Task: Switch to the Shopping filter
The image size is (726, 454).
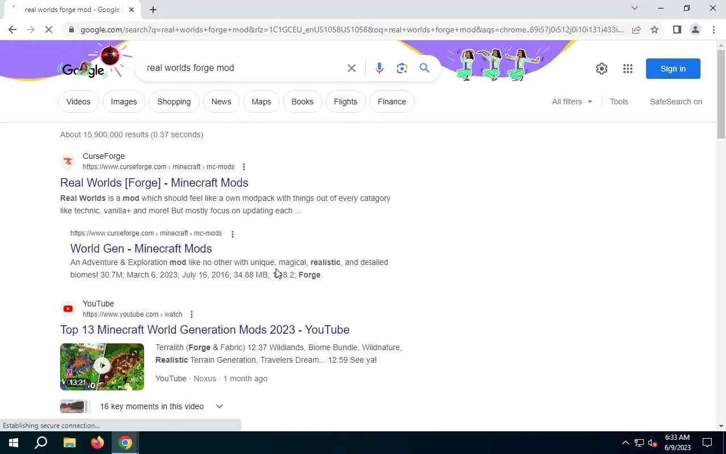Action: point(174,102)
